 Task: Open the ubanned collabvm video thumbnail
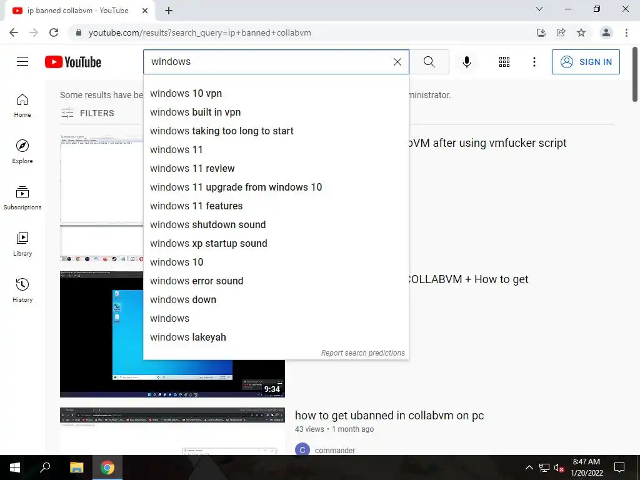tap(172, 431)
